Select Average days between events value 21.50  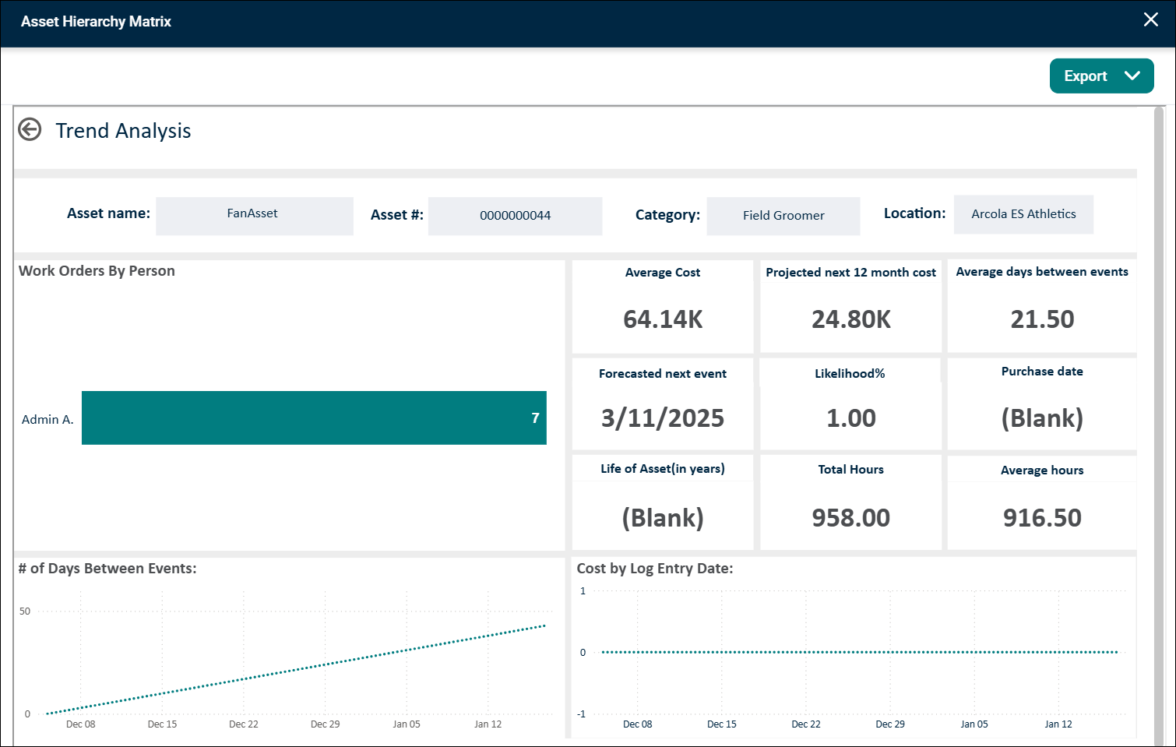coord(1042,319)
